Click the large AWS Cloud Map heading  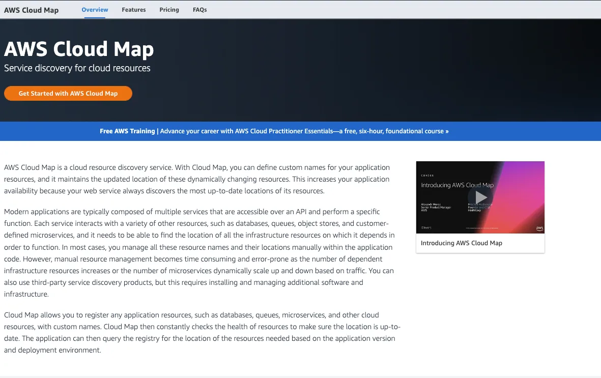pos(79,49)
